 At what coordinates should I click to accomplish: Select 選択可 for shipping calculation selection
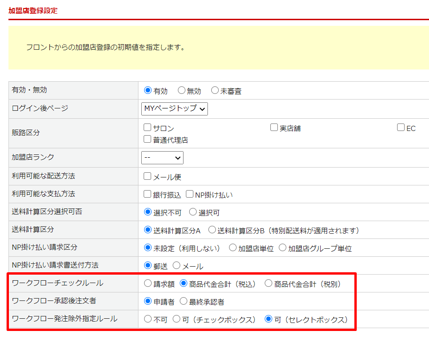click(x=193, y=212)
